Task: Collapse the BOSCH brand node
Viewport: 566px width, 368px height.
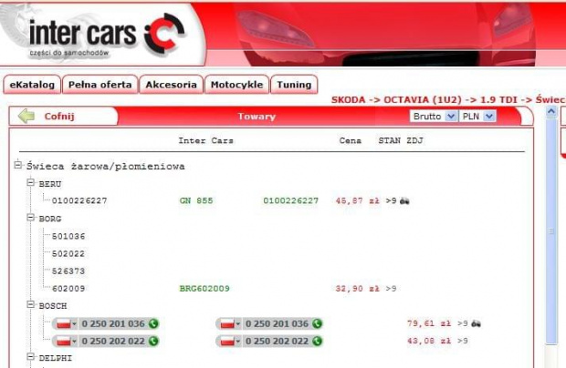Action: tap(31, 304)
